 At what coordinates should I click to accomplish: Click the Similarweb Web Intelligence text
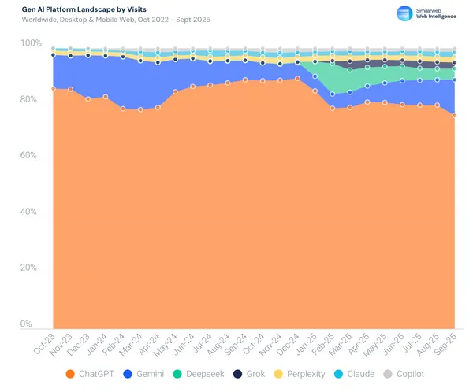438,12
